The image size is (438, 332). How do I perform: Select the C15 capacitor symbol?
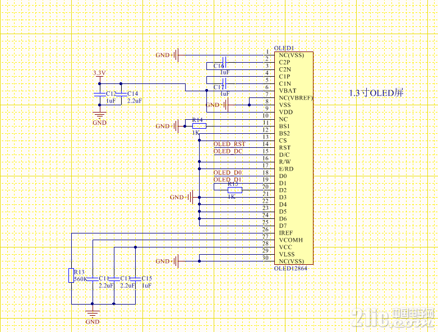click(136, 279)
